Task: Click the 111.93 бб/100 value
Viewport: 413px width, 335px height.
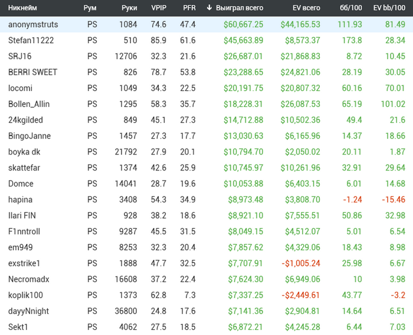Action: tap(350, 25)
